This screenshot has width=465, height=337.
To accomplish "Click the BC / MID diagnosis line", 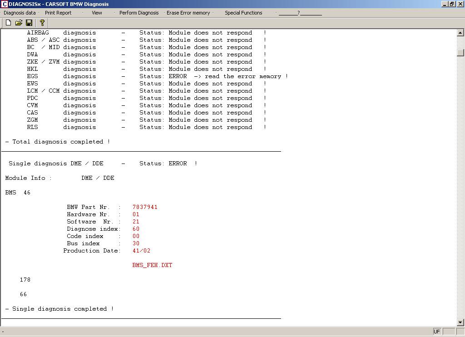I will click(x=147, y=47).
